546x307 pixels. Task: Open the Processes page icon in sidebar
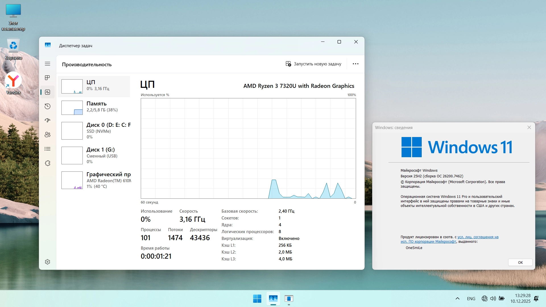[x=47, y=78]
